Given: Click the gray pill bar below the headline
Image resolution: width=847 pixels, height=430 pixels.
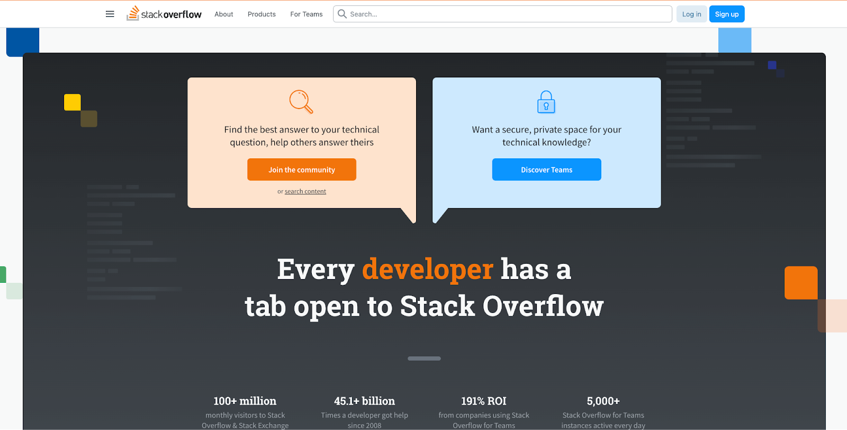Looking at the screenshot, I should pos(424,359).
